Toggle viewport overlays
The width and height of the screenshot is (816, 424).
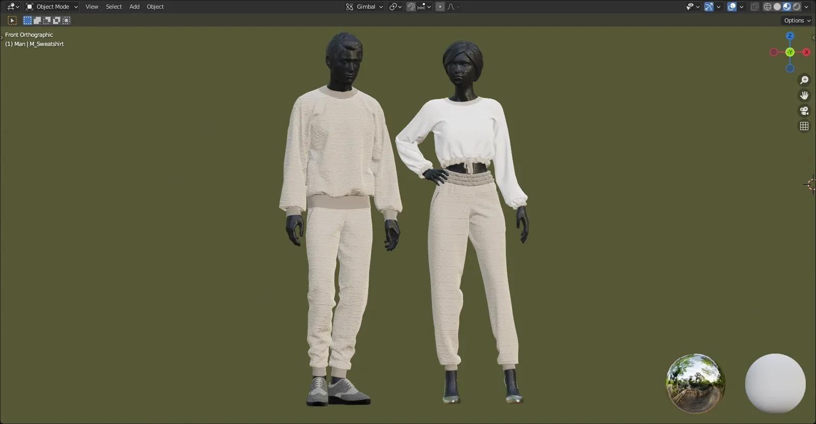732,7
